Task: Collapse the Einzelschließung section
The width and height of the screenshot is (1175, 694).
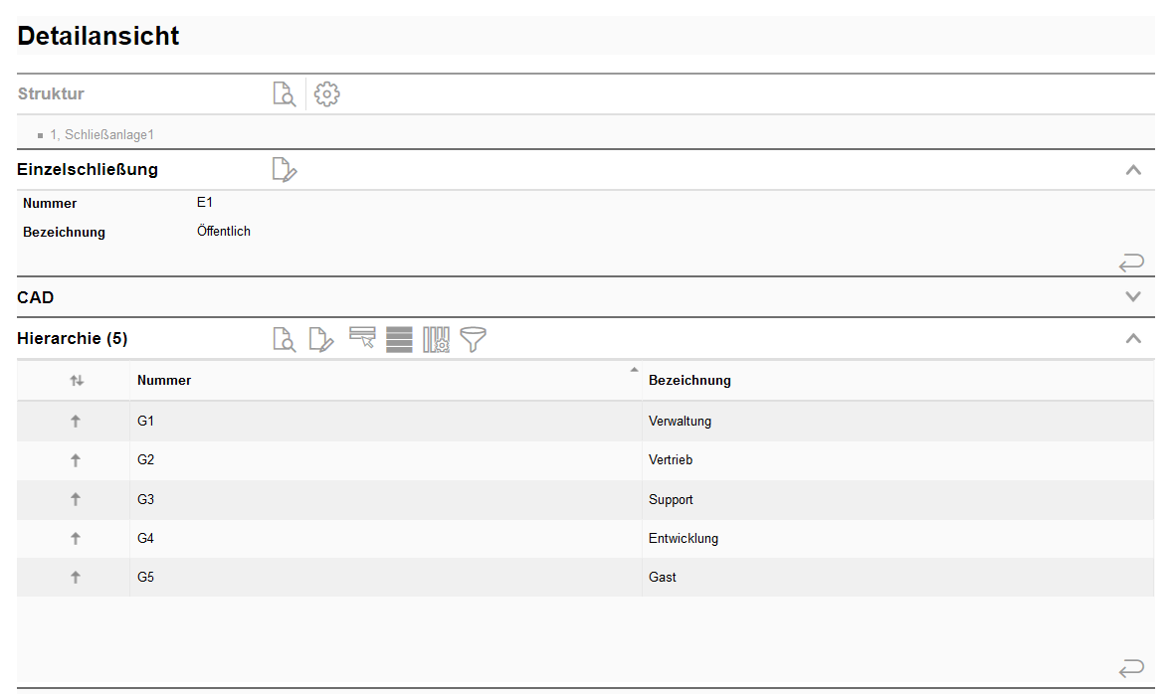Action: (x=1132, y=170)
